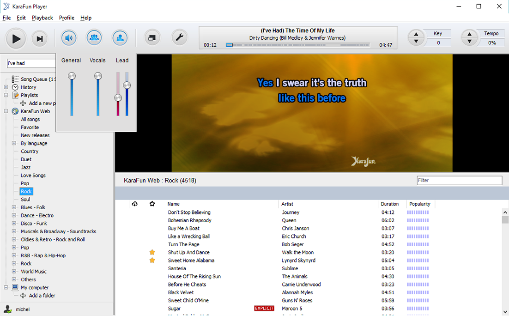Click the offline cloud download column icon
Screen dimensions: 509x316
click(134, 204)
